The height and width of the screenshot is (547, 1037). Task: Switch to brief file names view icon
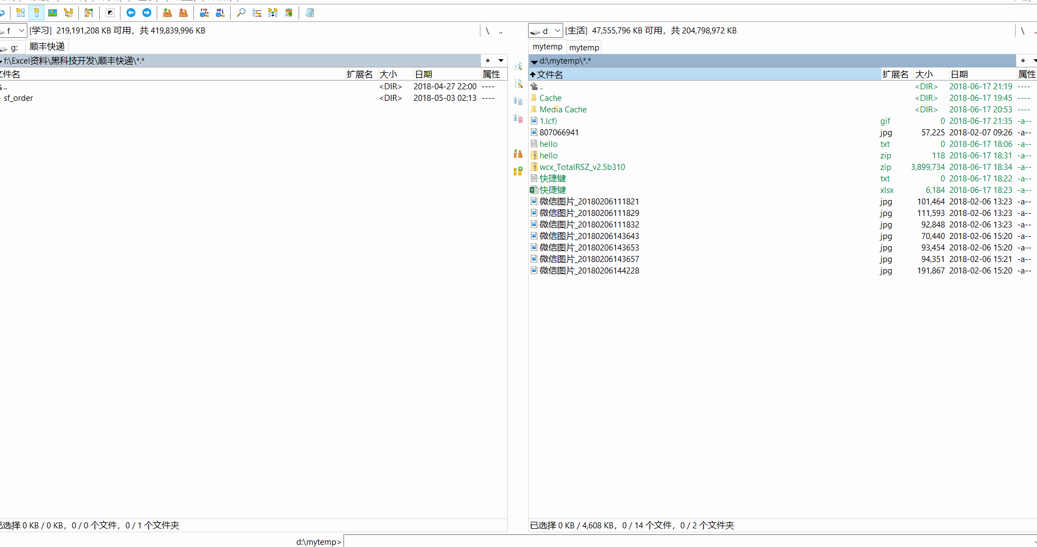click(x=21, y=13)
